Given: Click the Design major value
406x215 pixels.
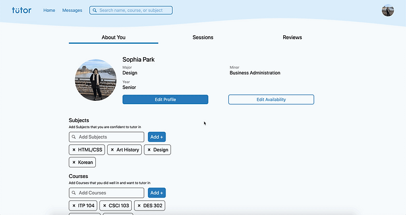Looking at the screenshot, I should coord(130,73).
